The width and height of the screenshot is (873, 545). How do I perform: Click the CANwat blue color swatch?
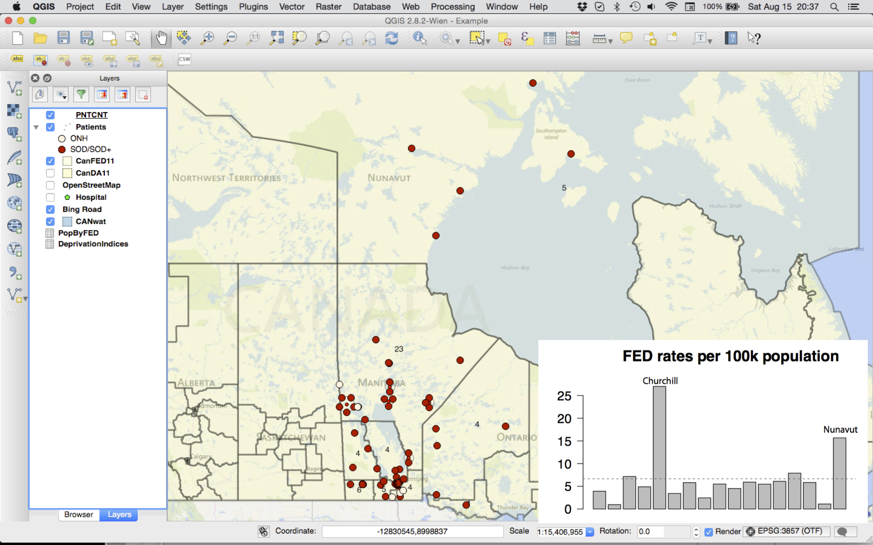tap(67, 221)
